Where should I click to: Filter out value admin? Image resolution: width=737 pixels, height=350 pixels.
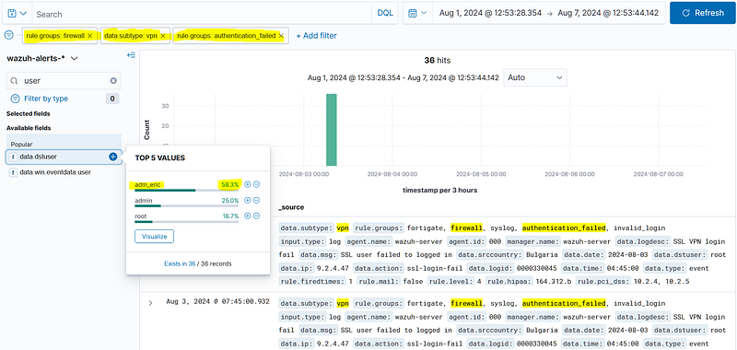(257, 201)
